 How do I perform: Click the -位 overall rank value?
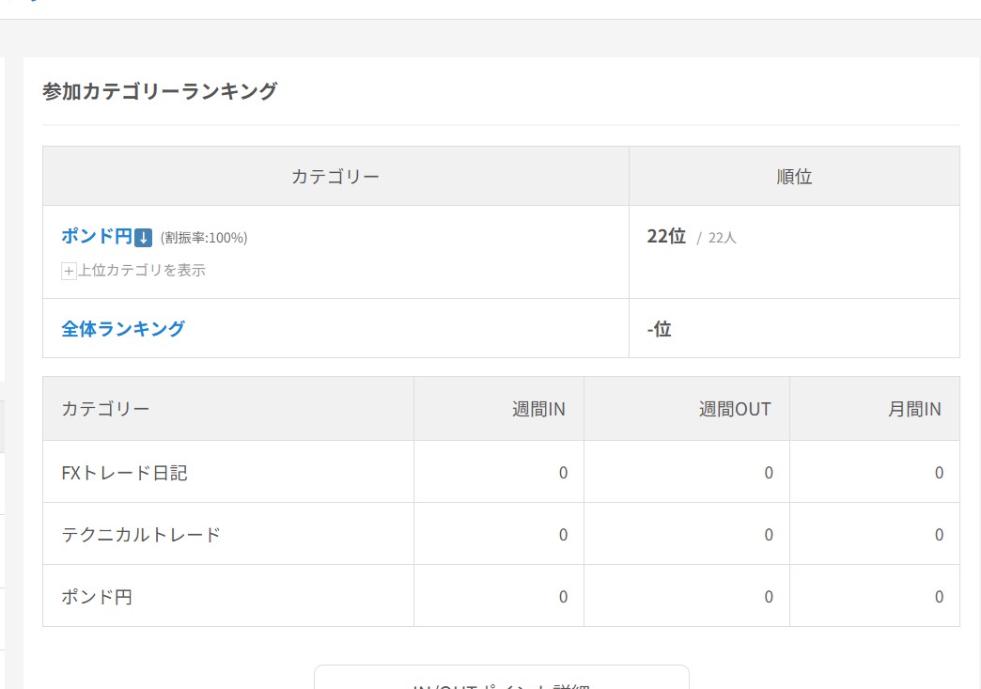point(659,329)
